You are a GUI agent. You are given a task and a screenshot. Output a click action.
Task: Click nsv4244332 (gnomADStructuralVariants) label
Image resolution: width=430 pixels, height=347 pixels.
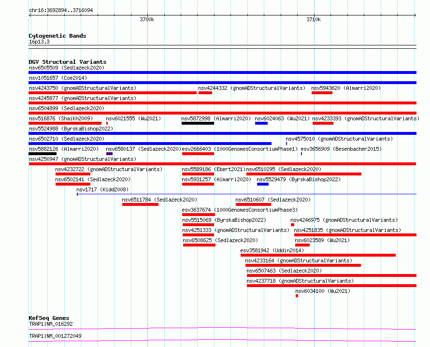pos(252,88)
